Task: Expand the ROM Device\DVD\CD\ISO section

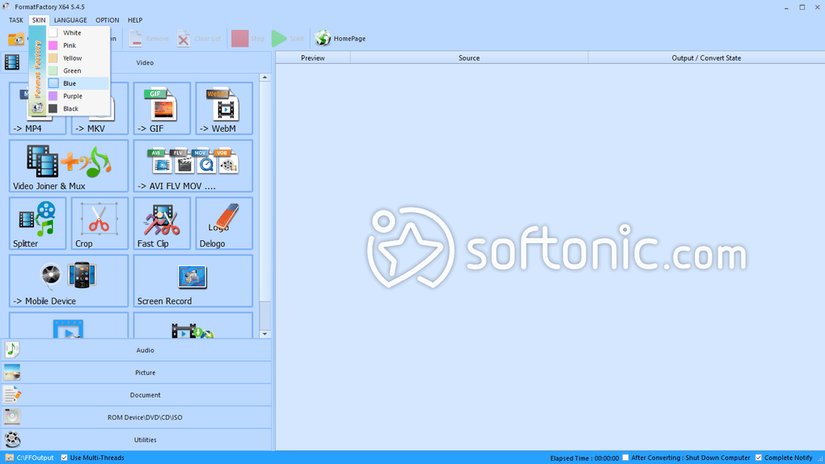Action: pos(136,417)
